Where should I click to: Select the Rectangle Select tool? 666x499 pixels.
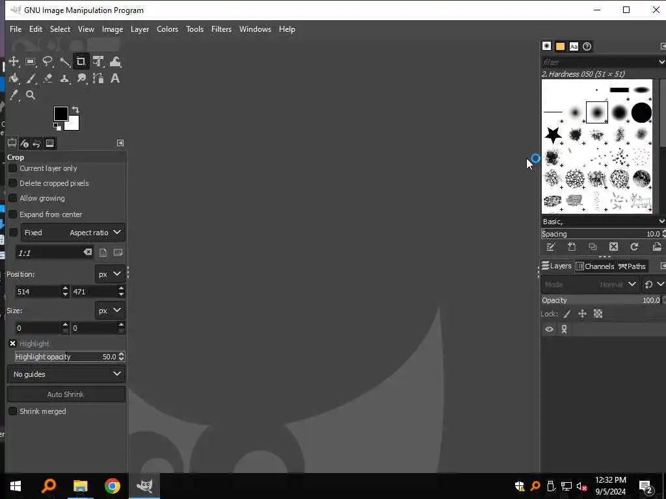31,62
